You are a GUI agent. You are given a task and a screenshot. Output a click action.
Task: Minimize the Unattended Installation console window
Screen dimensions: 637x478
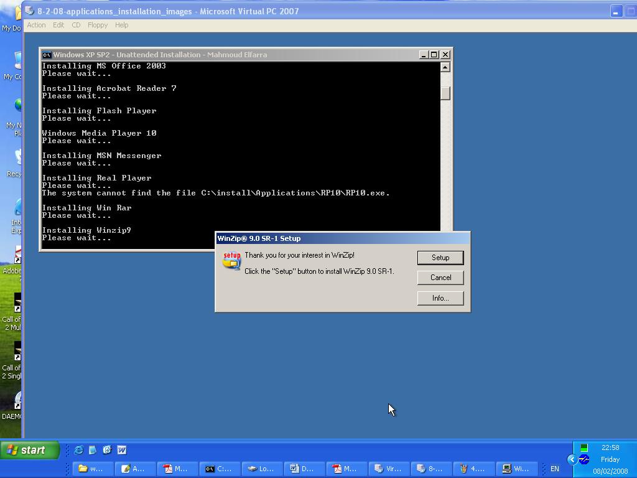pyautogui.click(x=424, y=55)
